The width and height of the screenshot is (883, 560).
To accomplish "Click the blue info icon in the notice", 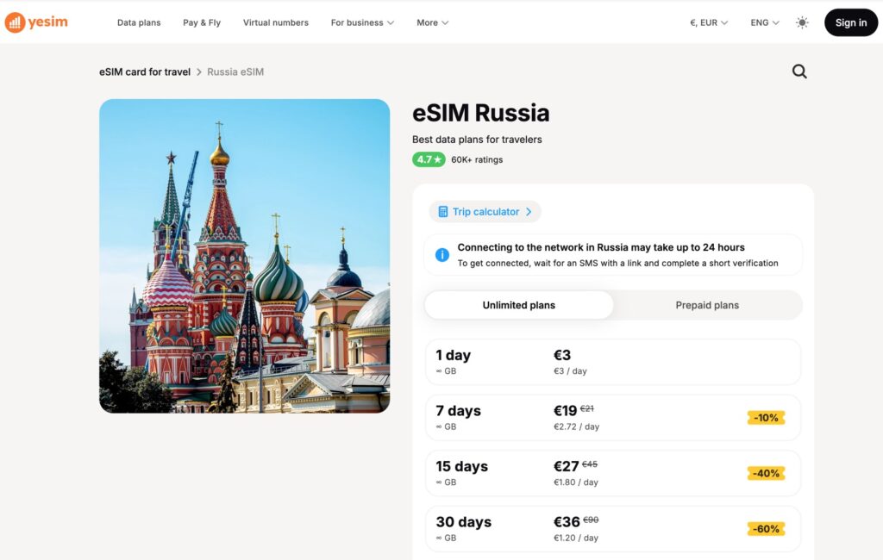I will (442, 255).
